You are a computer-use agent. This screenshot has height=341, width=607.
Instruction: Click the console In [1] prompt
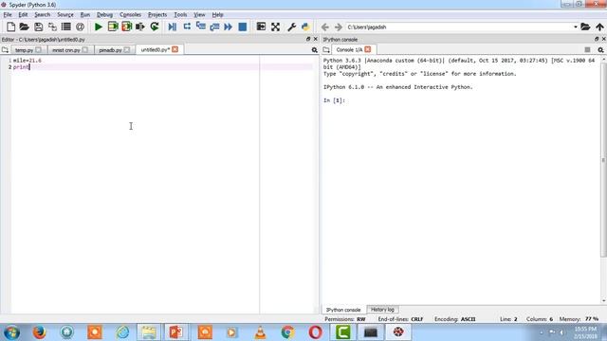(334, 100)
